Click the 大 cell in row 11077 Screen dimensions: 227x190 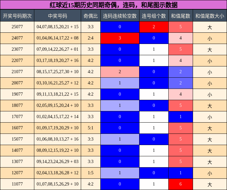tap(210, 184)
